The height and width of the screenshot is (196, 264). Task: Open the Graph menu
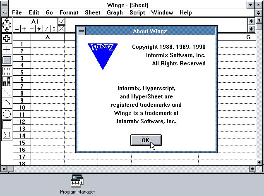click(x=115, y=13)
